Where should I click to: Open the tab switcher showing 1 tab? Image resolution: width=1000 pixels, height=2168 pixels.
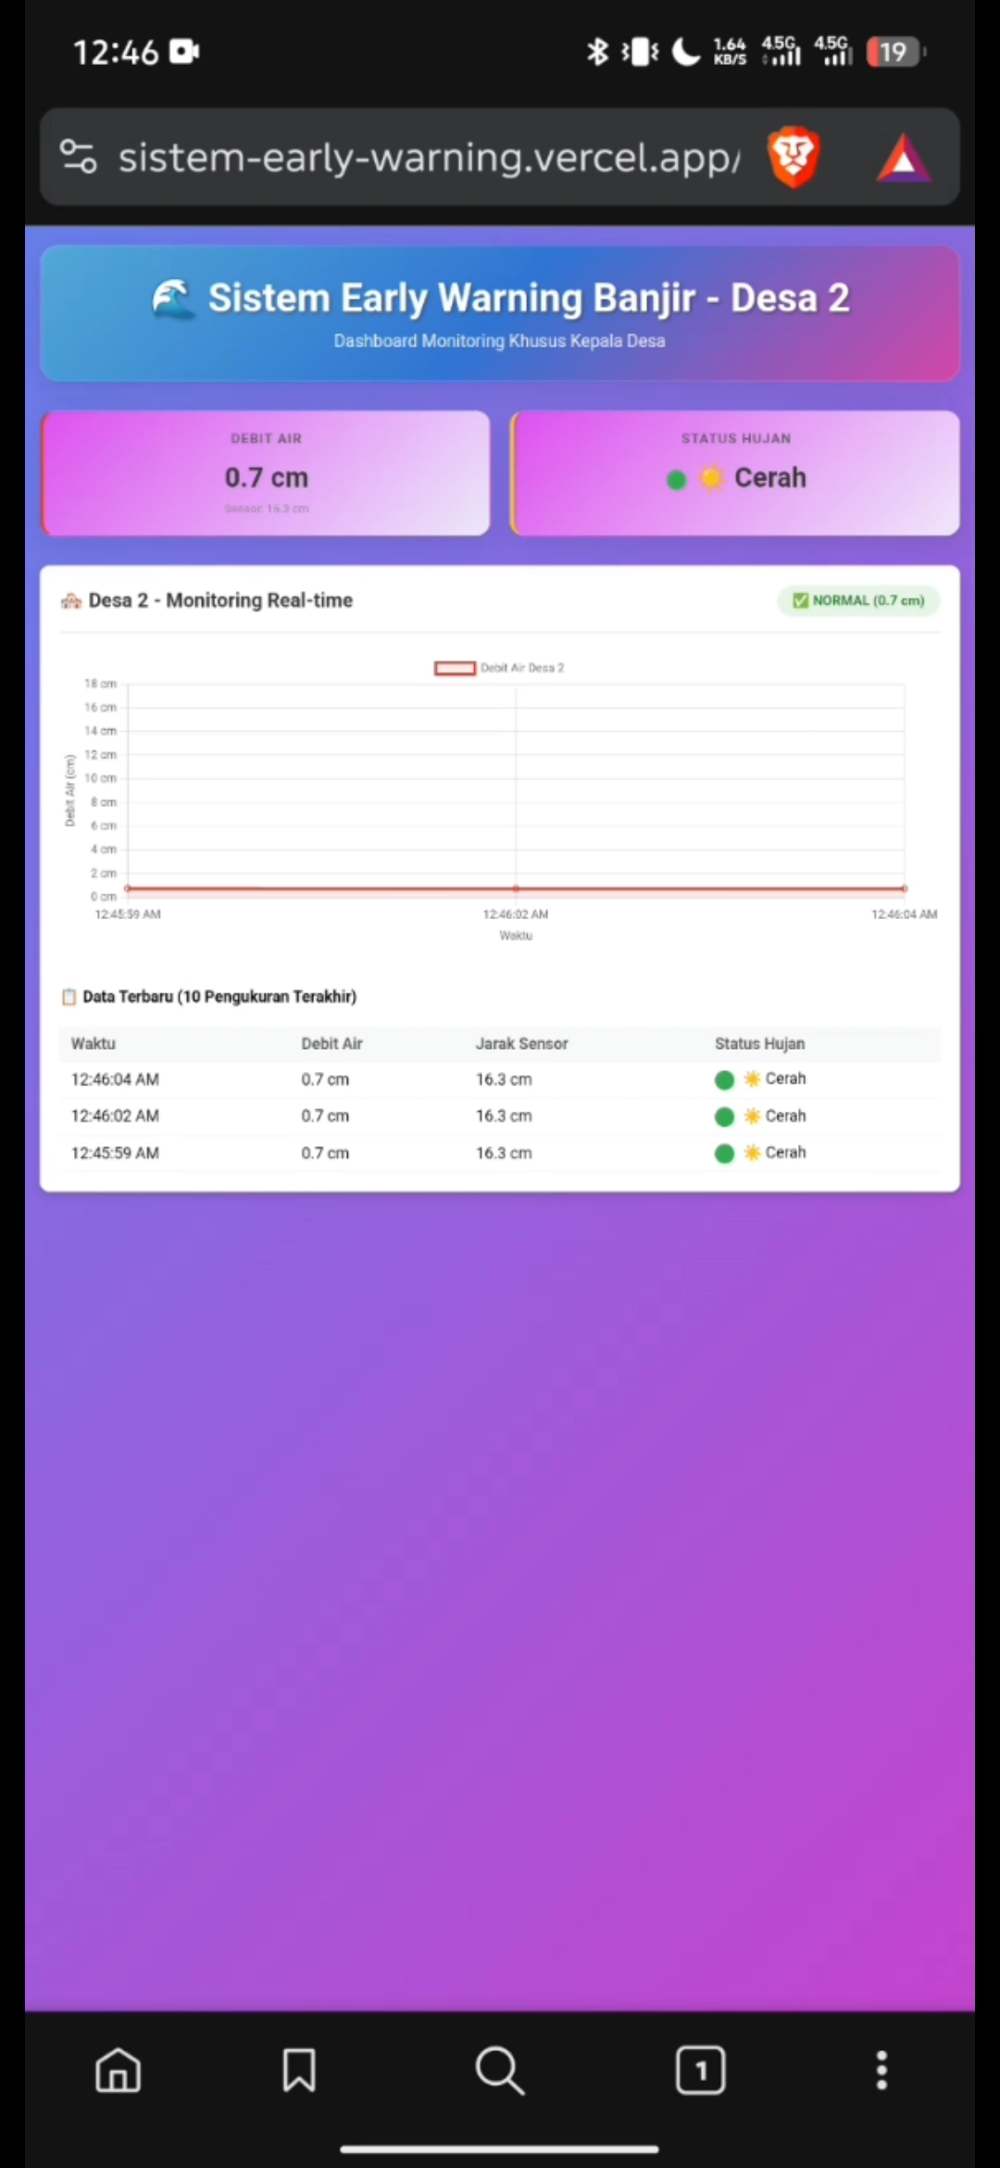[x=700, y=2070]
